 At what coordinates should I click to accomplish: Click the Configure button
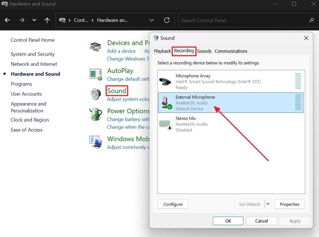(173, 204)
